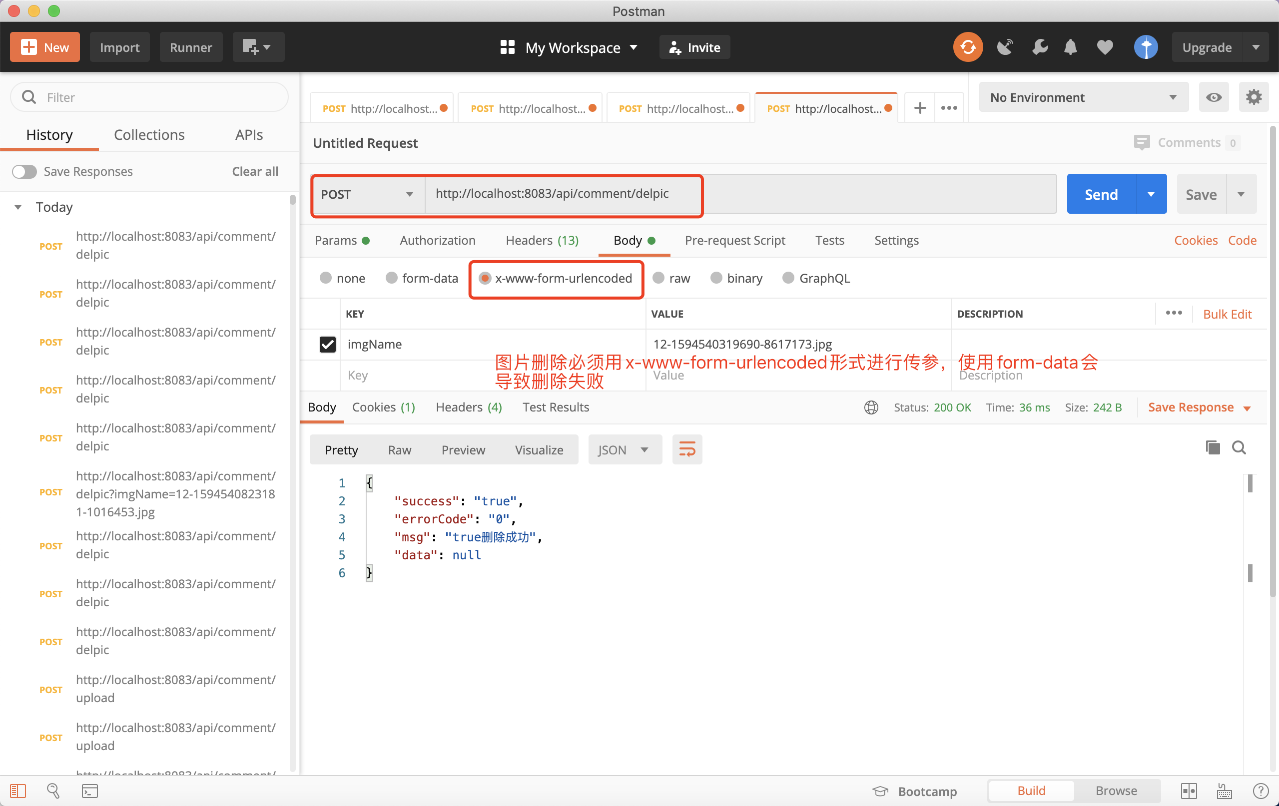
Task: Select the form-data body radio button
Action: 392,278
